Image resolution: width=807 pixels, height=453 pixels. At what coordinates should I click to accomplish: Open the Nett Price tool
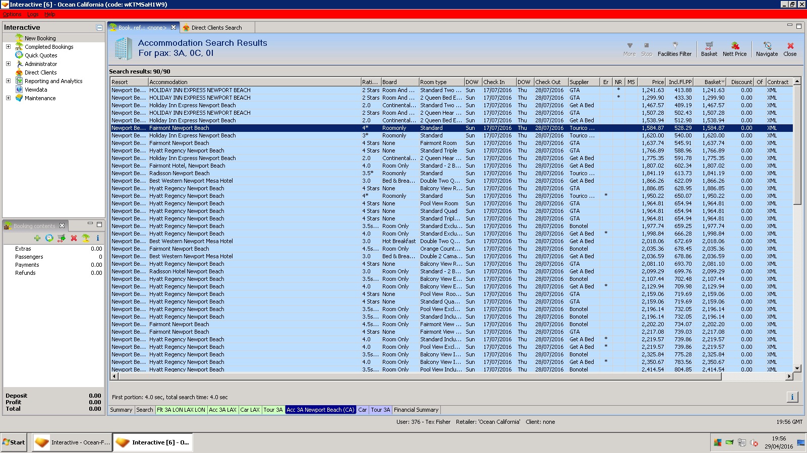pos(734,46)
